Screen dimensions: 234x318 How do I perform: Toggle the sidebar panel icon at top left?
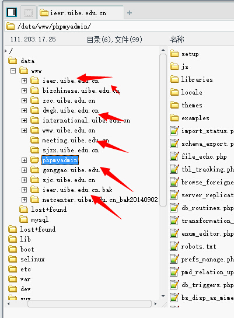click(x=11, y=13)
